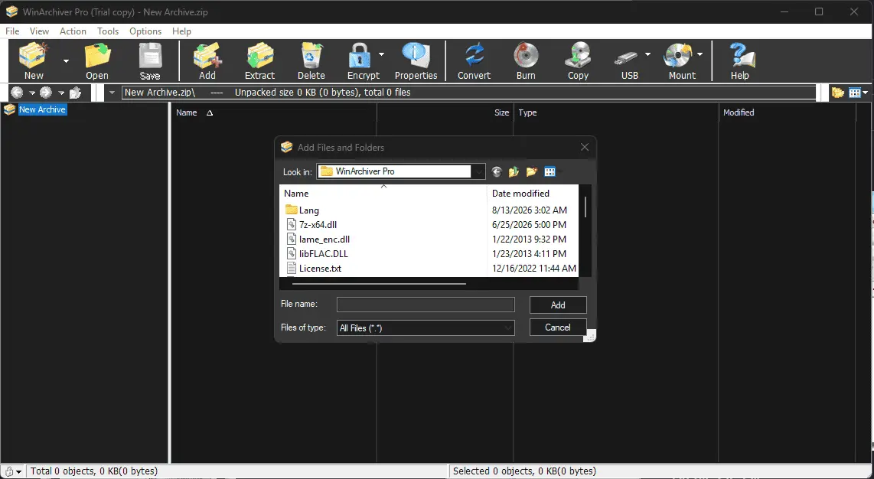874x479 pixels.
Task: Open the address path history dropdown
Action: (x=112, y=93)
